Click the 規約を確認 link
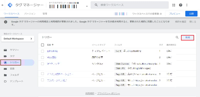The image size is (200, 97). click(181, 22)
